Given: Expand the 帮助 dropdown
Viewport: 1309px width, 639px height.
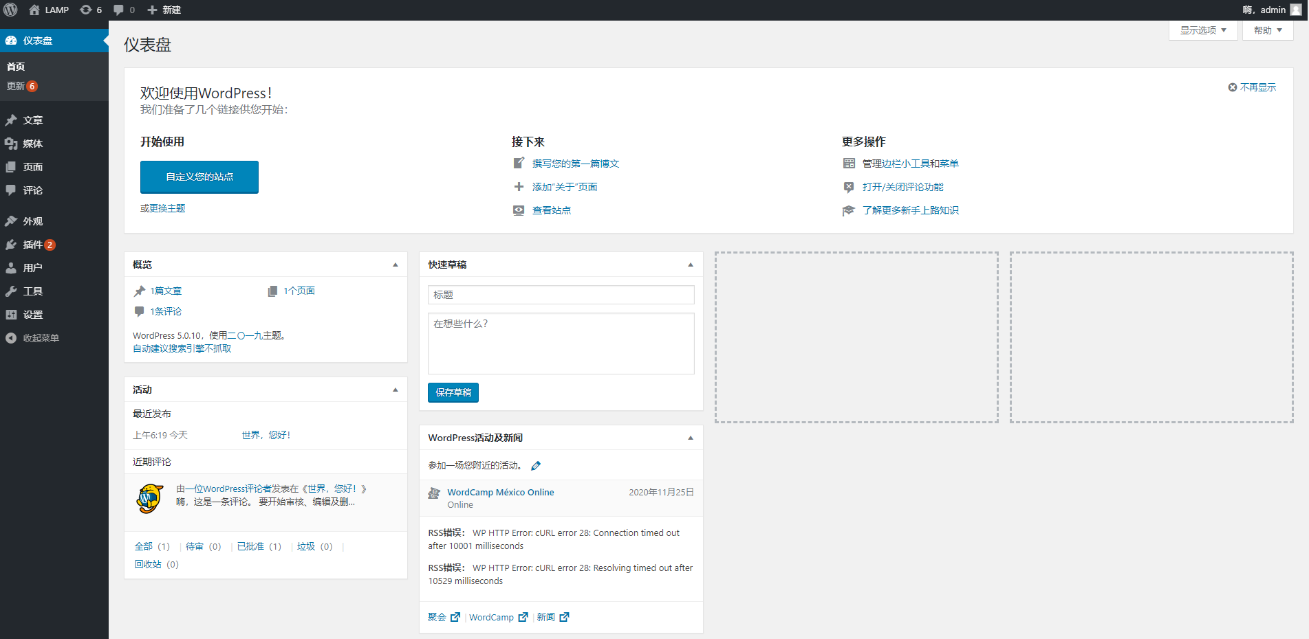Looking at the screenshot, I should click(1268, 30).
